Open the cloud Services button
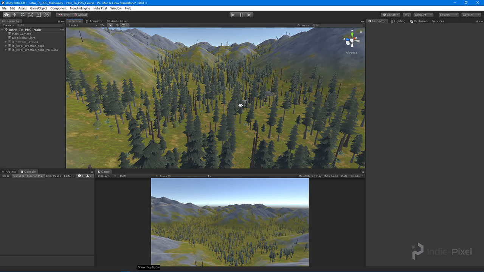The image size is (484, 272). [406, 15]
